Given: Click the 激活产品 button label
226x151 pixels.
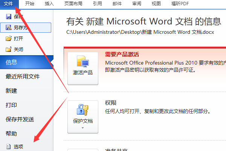Looking at the screenshot, I should pyautogui.click(x=83, y=72).
